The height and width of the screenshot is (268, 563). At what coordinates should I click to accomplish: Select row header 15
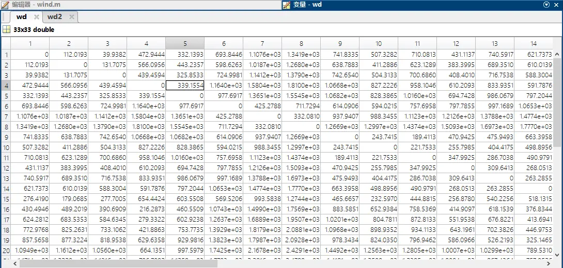tap(6, 199)
